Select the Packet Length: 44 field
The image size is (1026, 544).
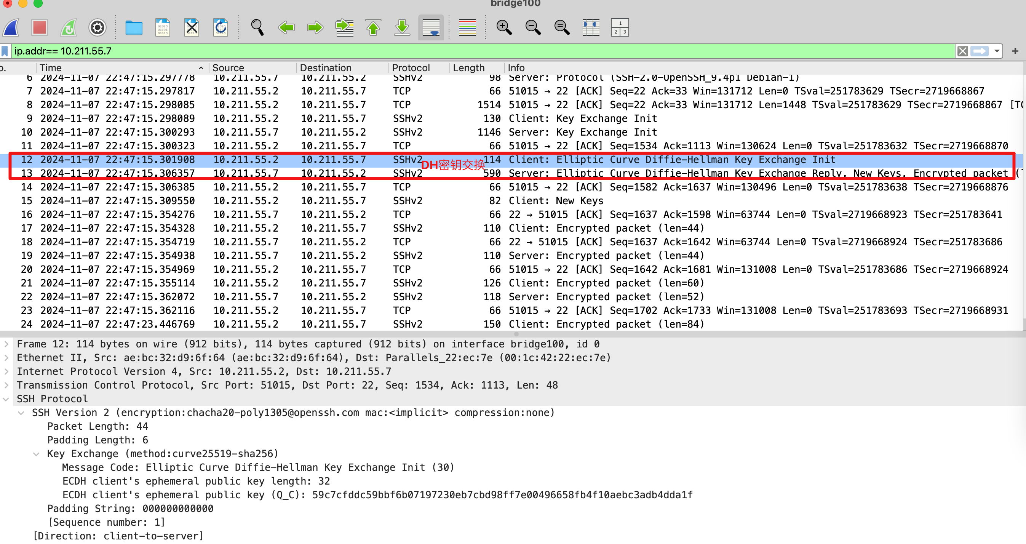(97, 426)
